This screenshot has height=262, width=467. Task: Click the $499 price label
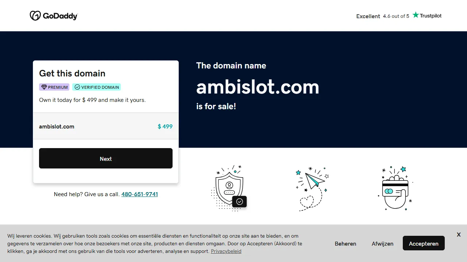165,126
